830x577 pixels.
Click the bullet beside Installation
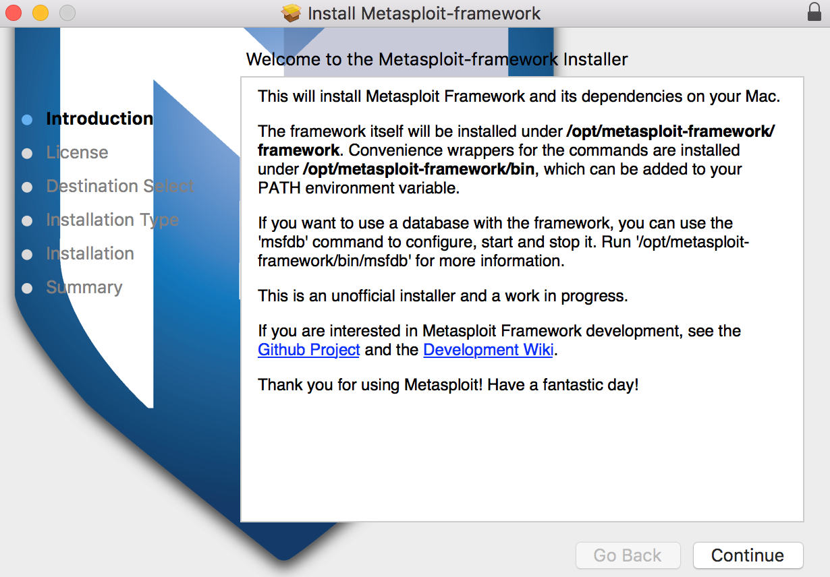coord(27,254)
